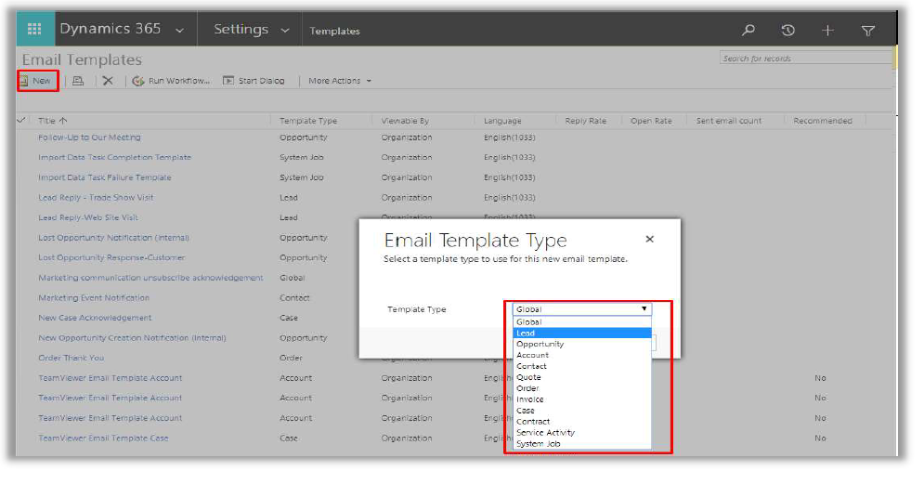Click the Start Dialog toolbar button
924x484 pixels.
click(254, 81)
